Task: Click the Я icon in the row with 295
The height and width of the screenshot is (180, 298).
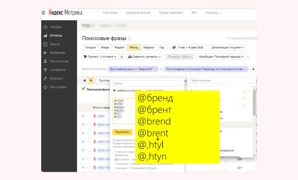Action: click(94, 159)
